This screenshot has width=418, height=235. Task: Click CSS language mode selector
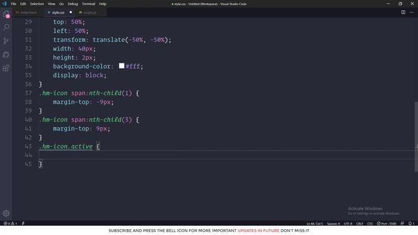point(370,223)
